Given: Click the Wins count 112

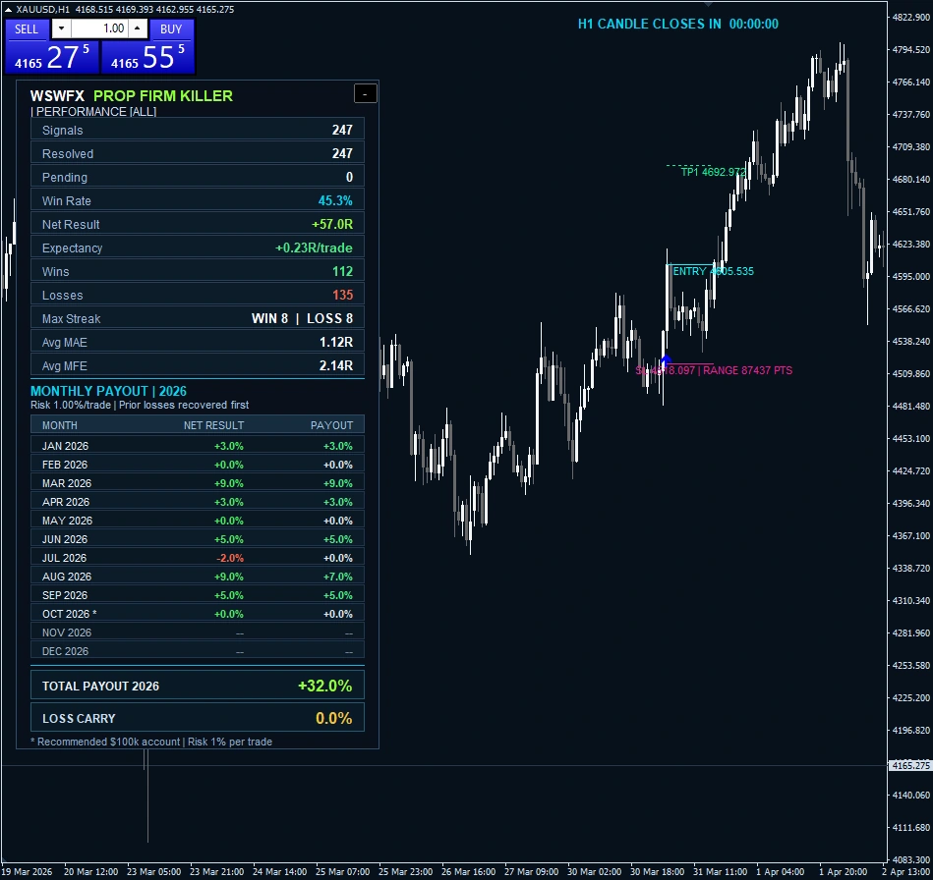Looking at the screenshot, I should tap(342, 272).
